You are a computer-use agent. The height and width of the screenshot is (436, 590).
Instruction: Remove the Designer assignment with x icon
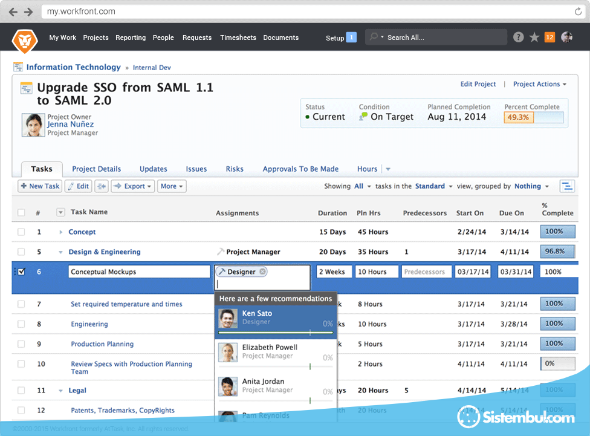262,272
